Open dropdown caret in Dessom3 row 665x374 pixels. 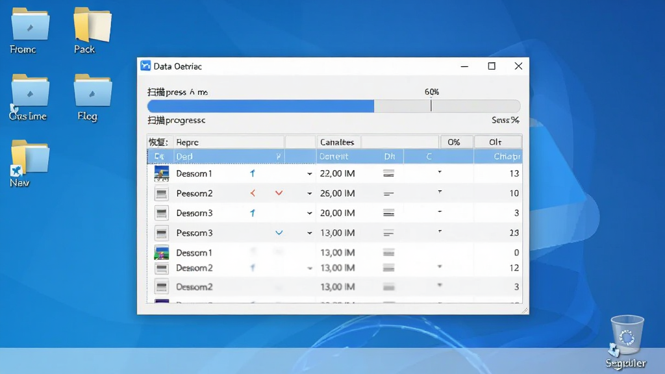point(310,213)
